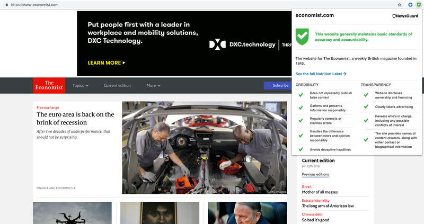Click 'Clearly labels advertising' text
Screen dimensions: 424x224
pyautogui.click(x=394, y=107)
